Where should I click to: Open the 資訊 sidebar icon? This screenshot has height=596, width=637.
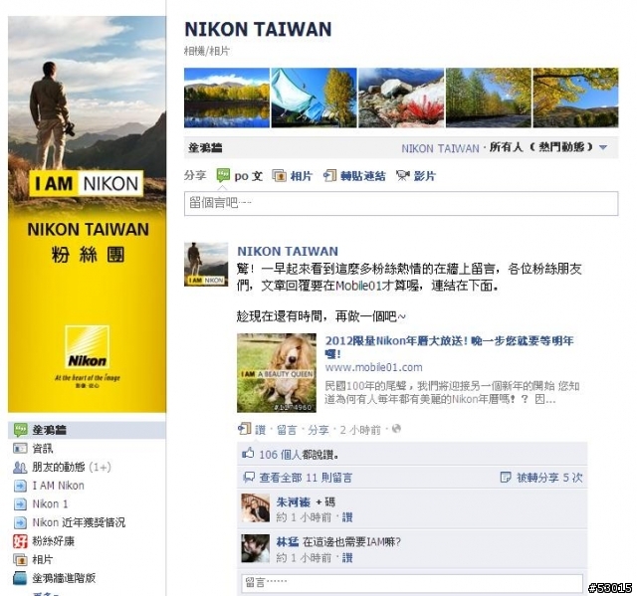pyautogui.click(x=20, y=448)
